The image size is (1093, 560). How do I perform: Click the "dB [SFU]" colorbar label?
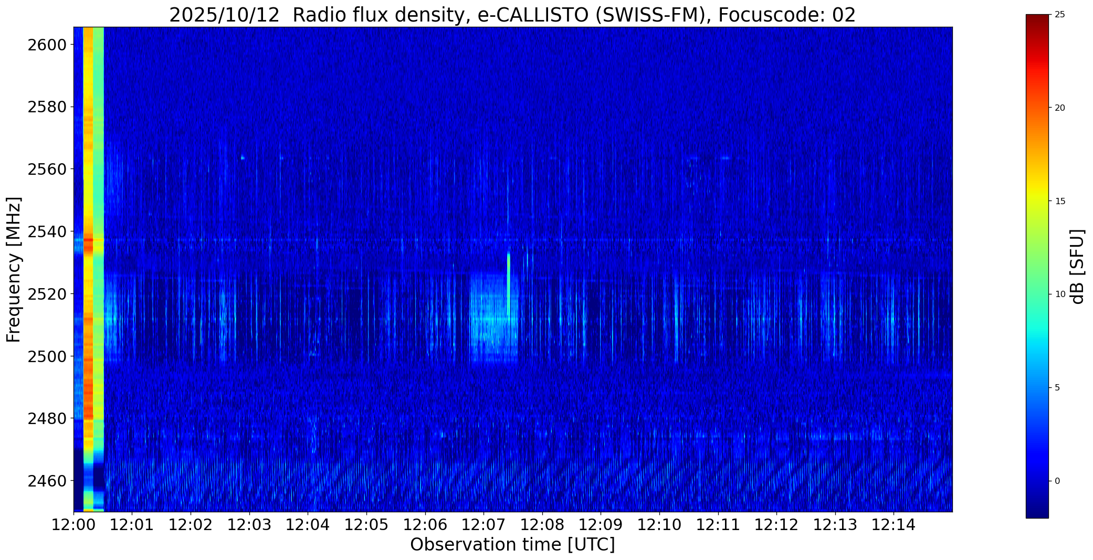(1078, 267)
